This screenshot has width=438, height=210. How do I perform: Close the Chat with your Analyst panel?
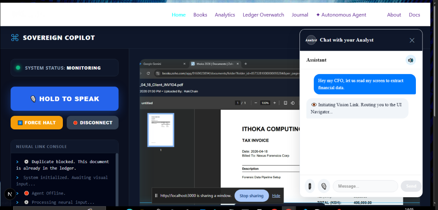(412, 40)
